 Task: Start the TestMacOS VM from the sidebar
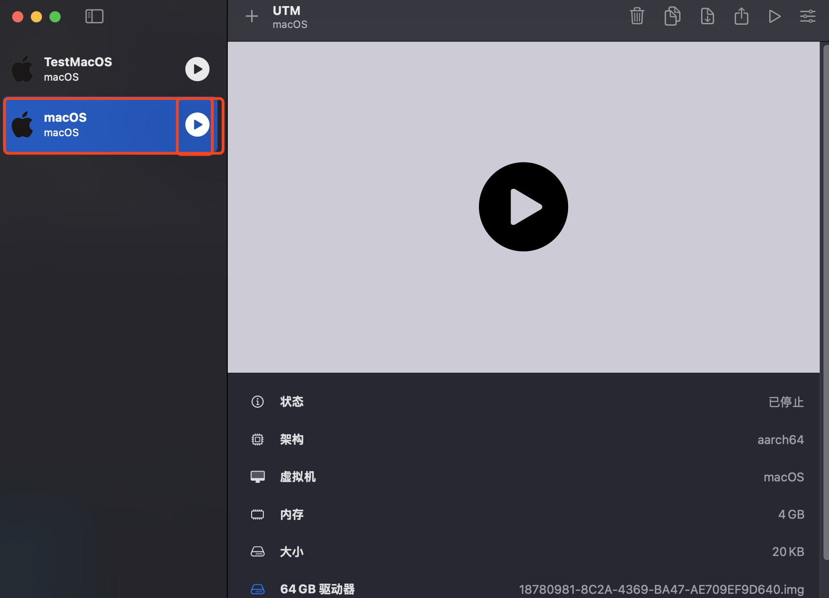(197, 69)
